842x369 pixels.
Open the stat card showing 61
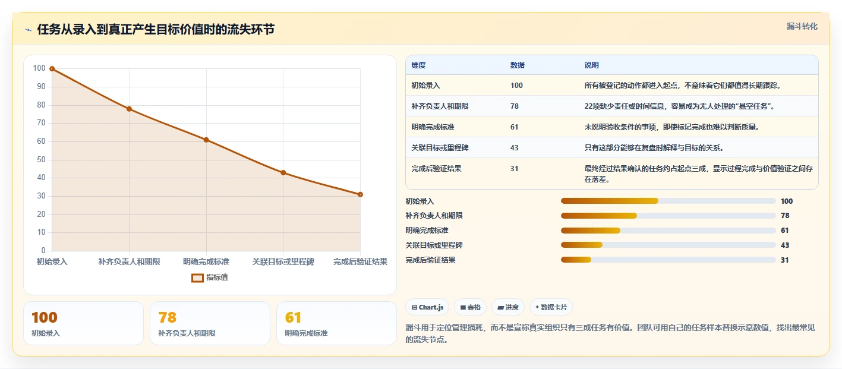(x=336, y=323)
